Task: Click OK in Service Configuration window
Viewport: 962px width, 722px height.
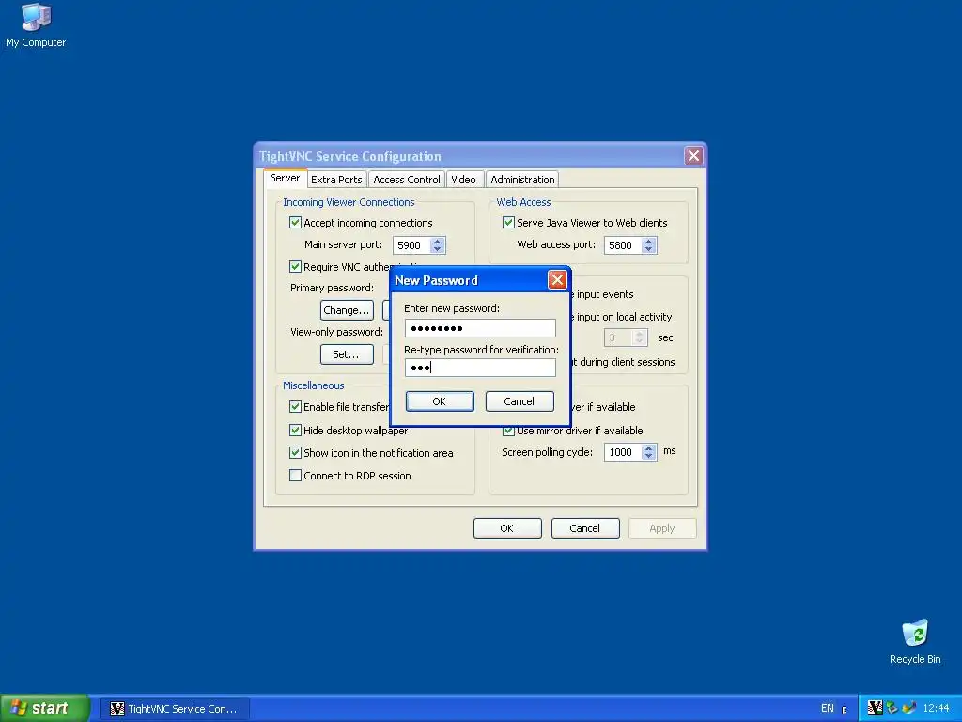Action: pos(506,528)
